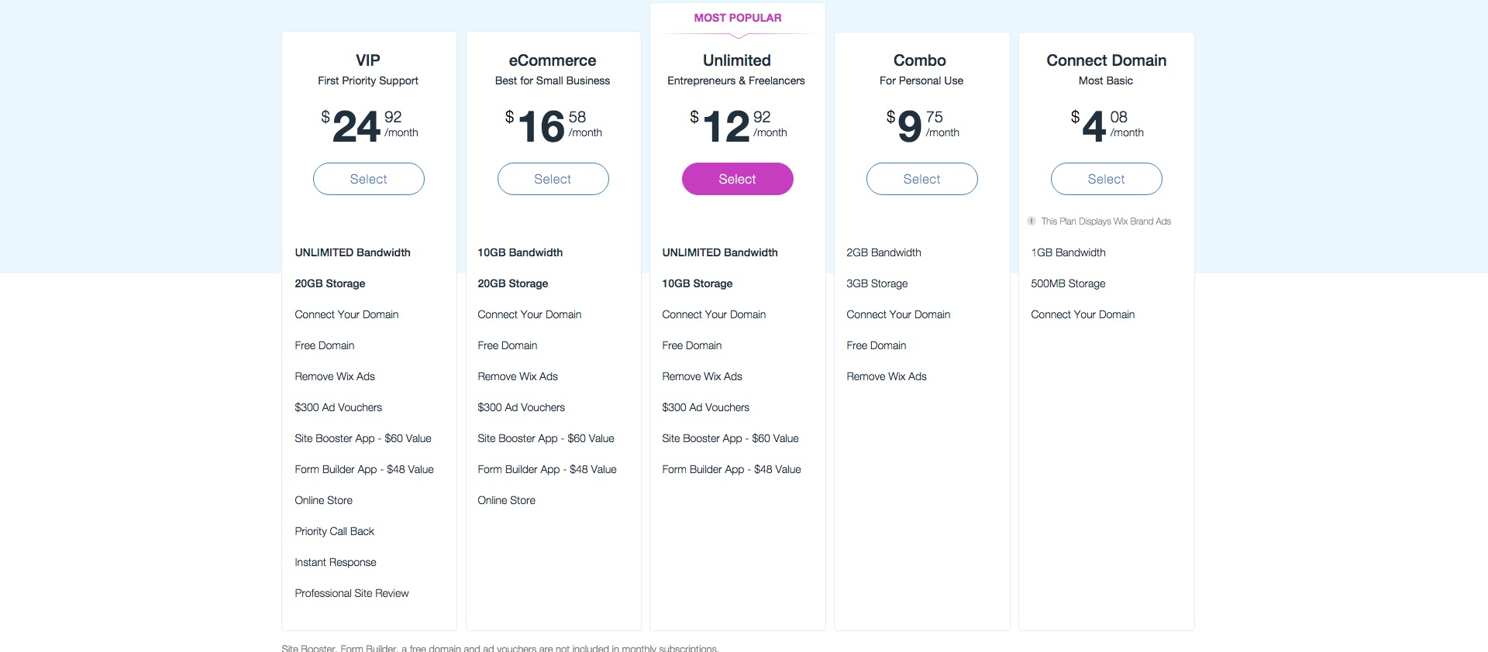Click the info icon beside Wix Brand Ads notice
Screen dimensions: 1488x652
click(1032, 221)
